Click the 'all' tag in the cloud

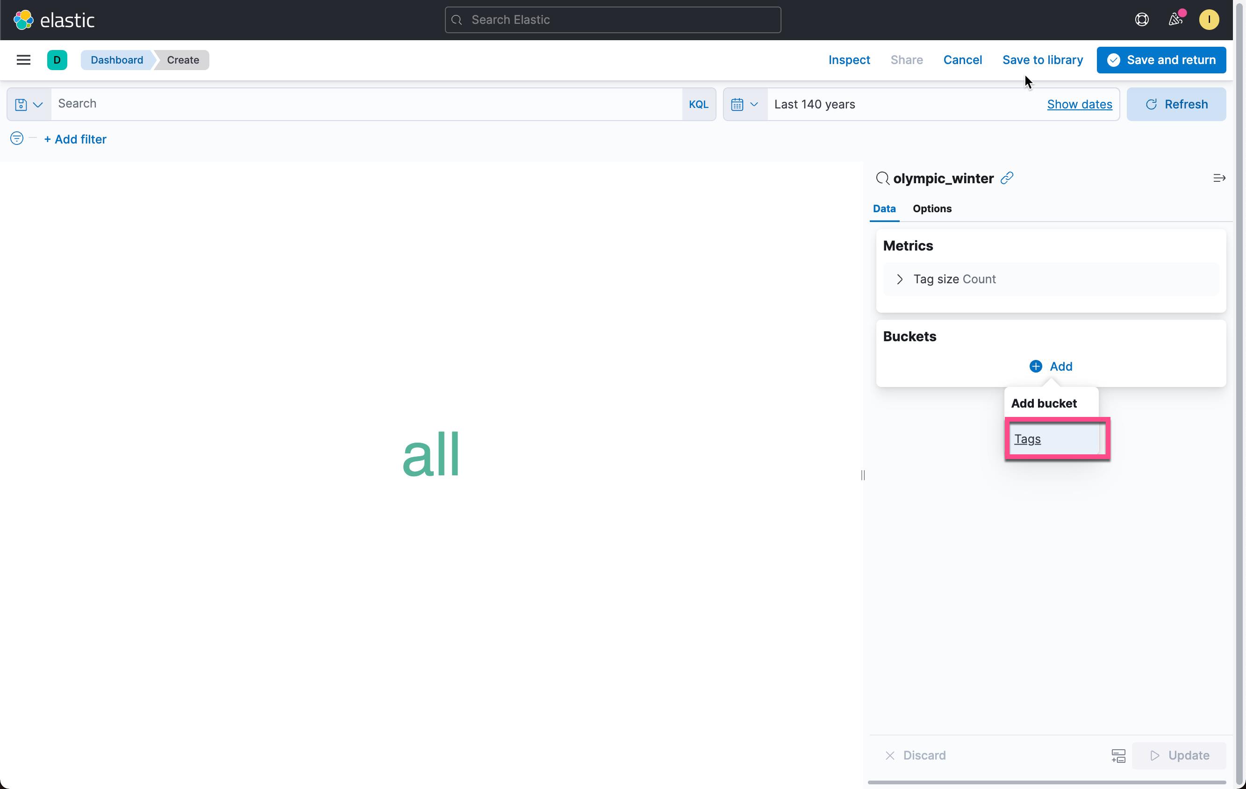(431, 454)
